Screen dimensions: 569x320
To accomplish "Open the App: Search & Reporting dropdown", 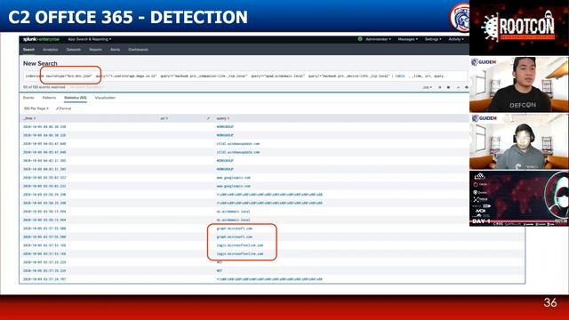I will click(89, 39).
